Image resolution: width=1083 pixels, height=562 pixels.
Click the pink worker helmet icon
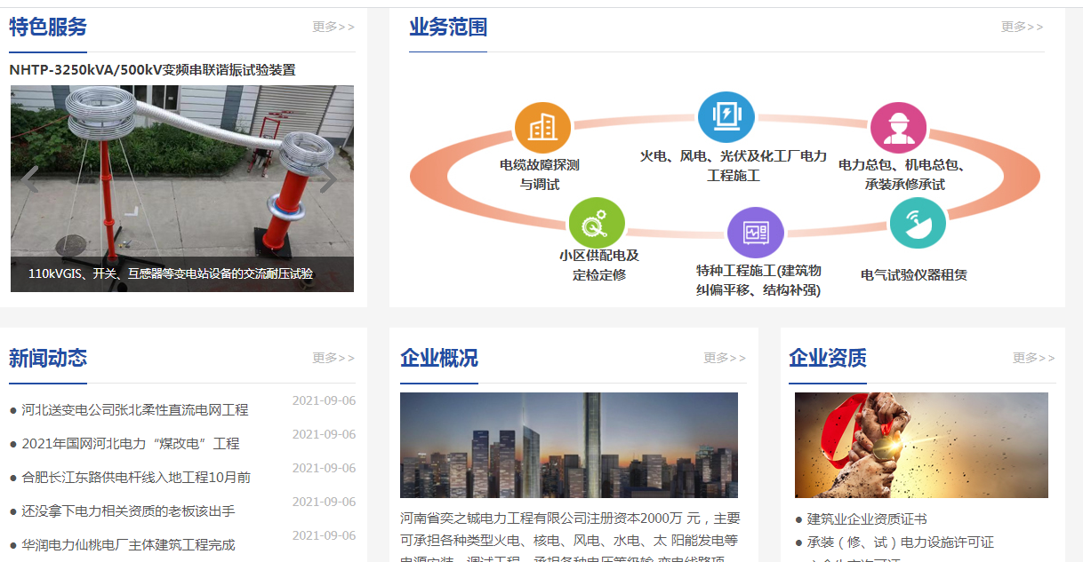coord(898,128)
